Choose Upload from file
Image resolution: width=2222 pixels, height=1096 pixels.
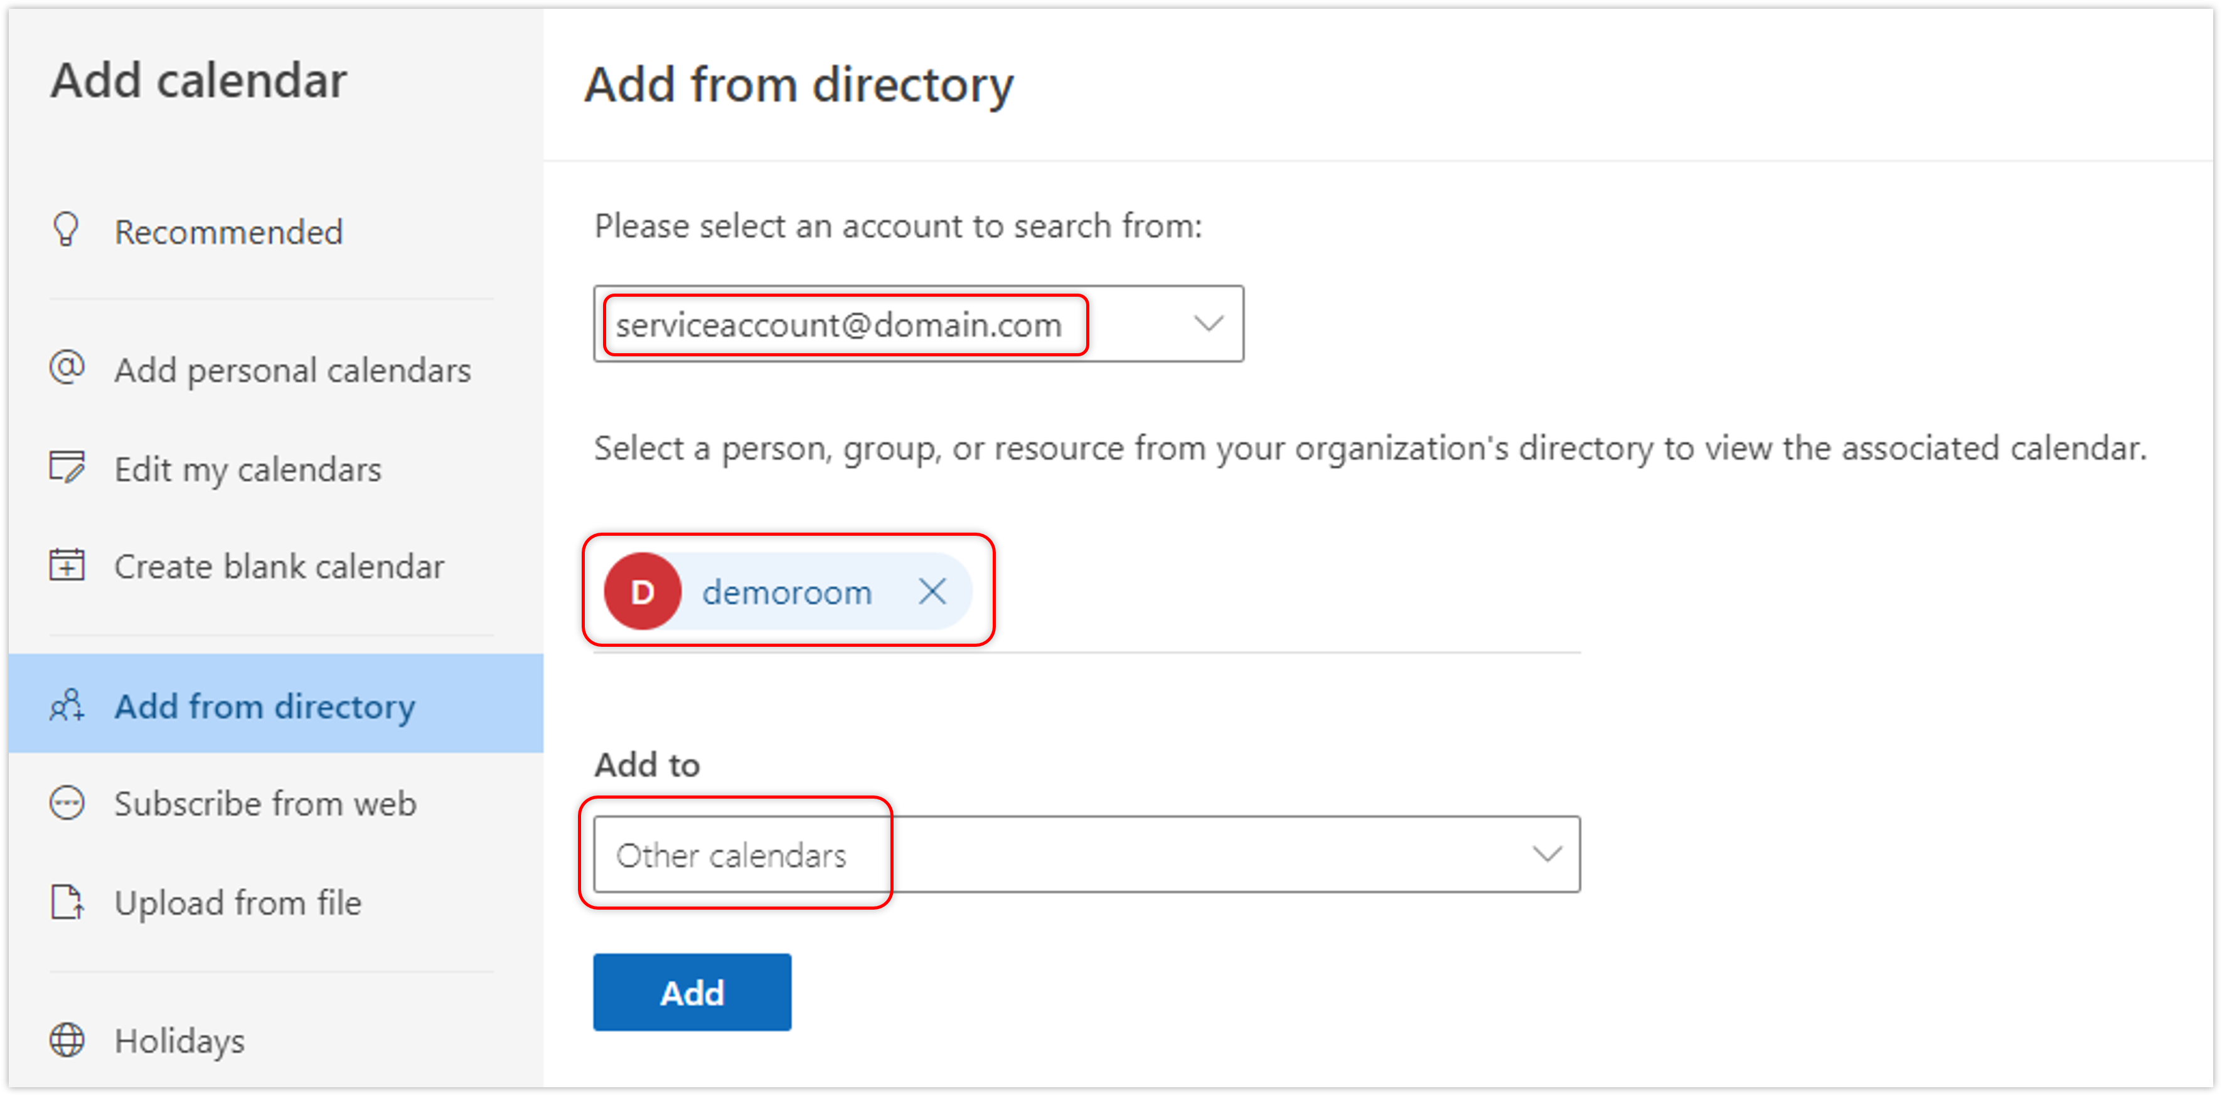tap(276, 902)
